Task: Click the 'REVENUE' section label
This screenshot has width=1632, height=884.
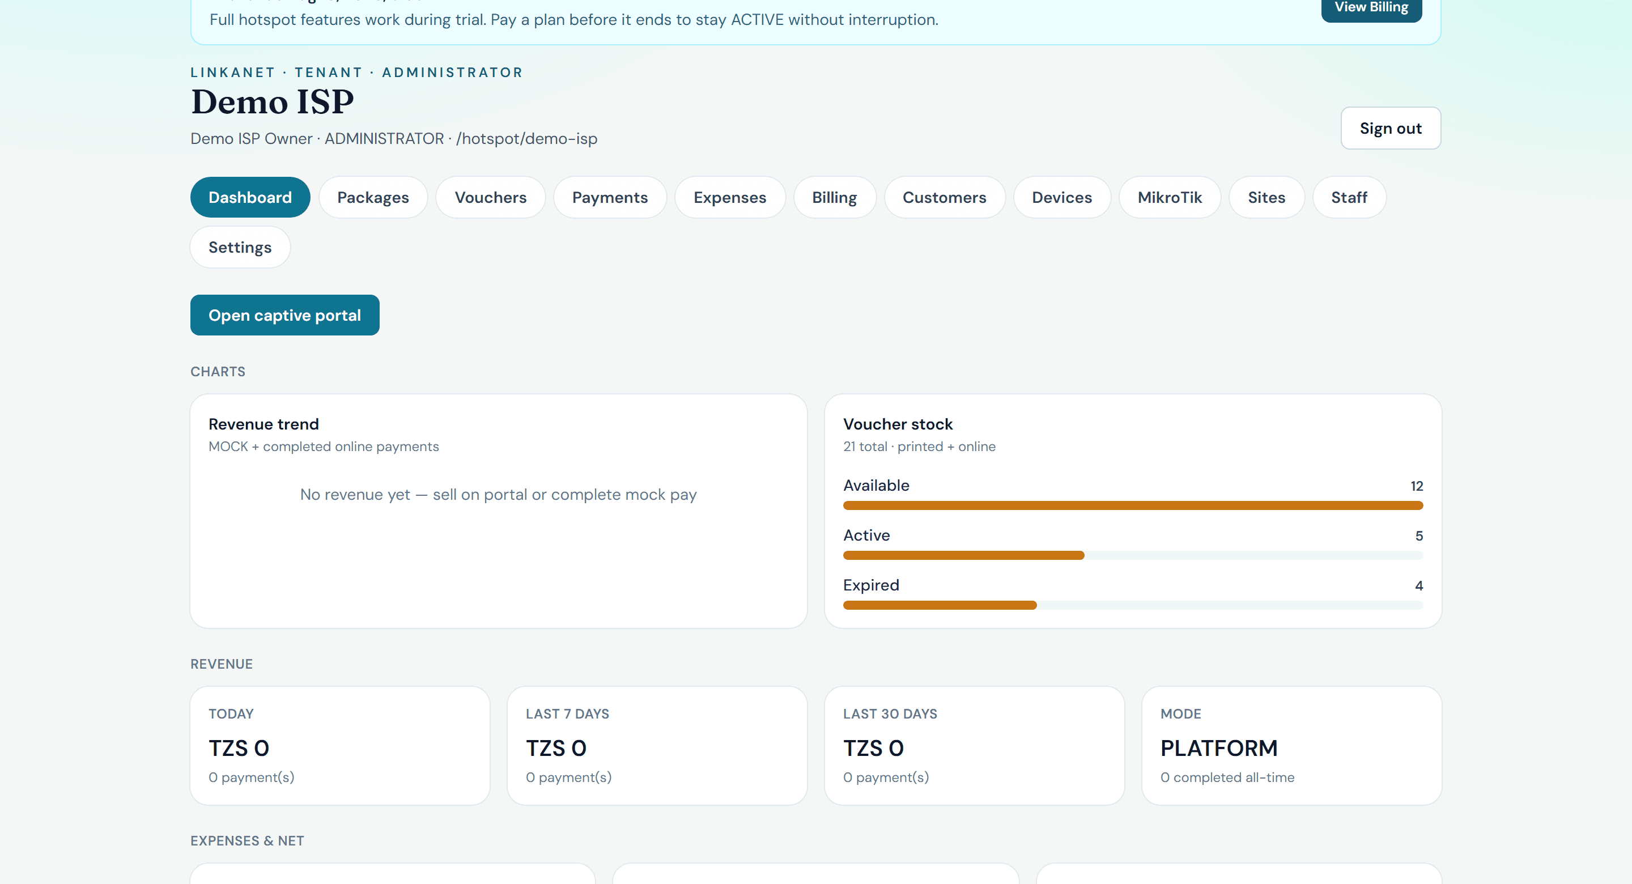Action: click(x=222, y=664)
